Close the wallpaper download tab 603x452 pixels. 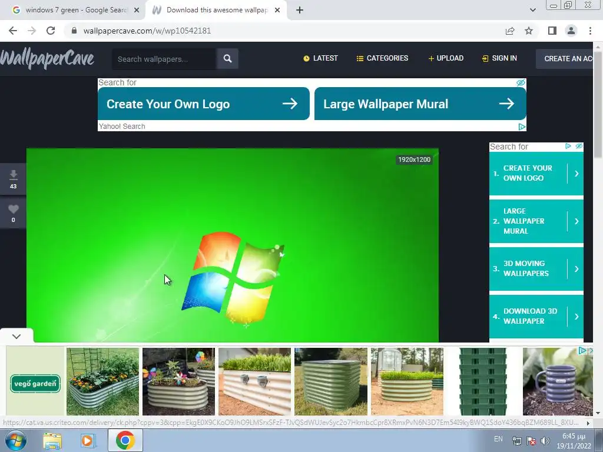click(x=277, y=11)
